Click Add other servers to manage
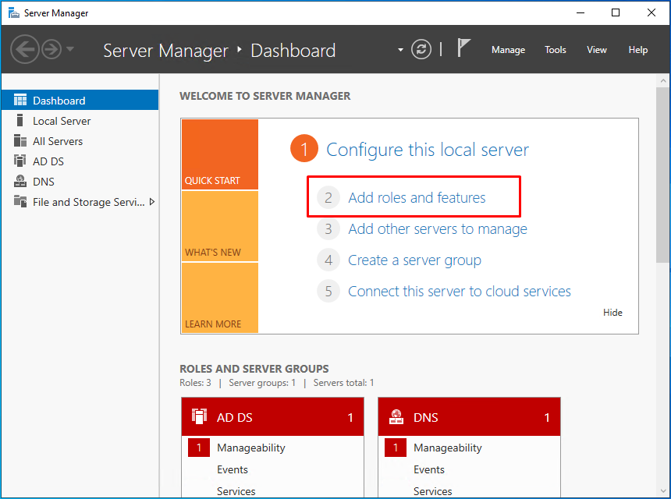This screenshot has height=499, width=671. pyautogui.click(x=438, y=229)
